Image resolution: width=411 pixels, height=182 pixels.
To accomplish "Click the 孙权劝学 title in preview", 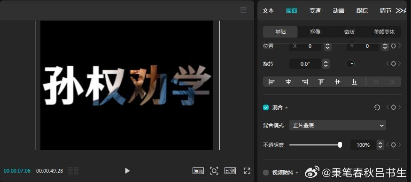I will [x=127, y=85].
